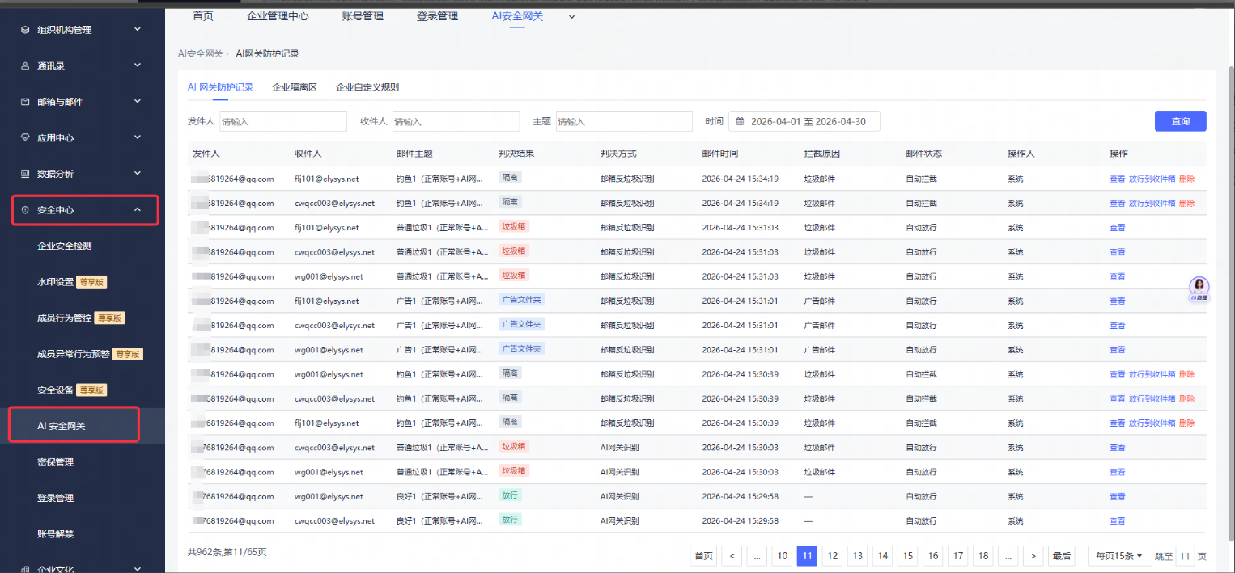This screenshot has width=1235, height=573.
Task: Click 放行到收件箱 for flj101 钓鱼1 at 15:34:19
Action: click(1152, 179)
